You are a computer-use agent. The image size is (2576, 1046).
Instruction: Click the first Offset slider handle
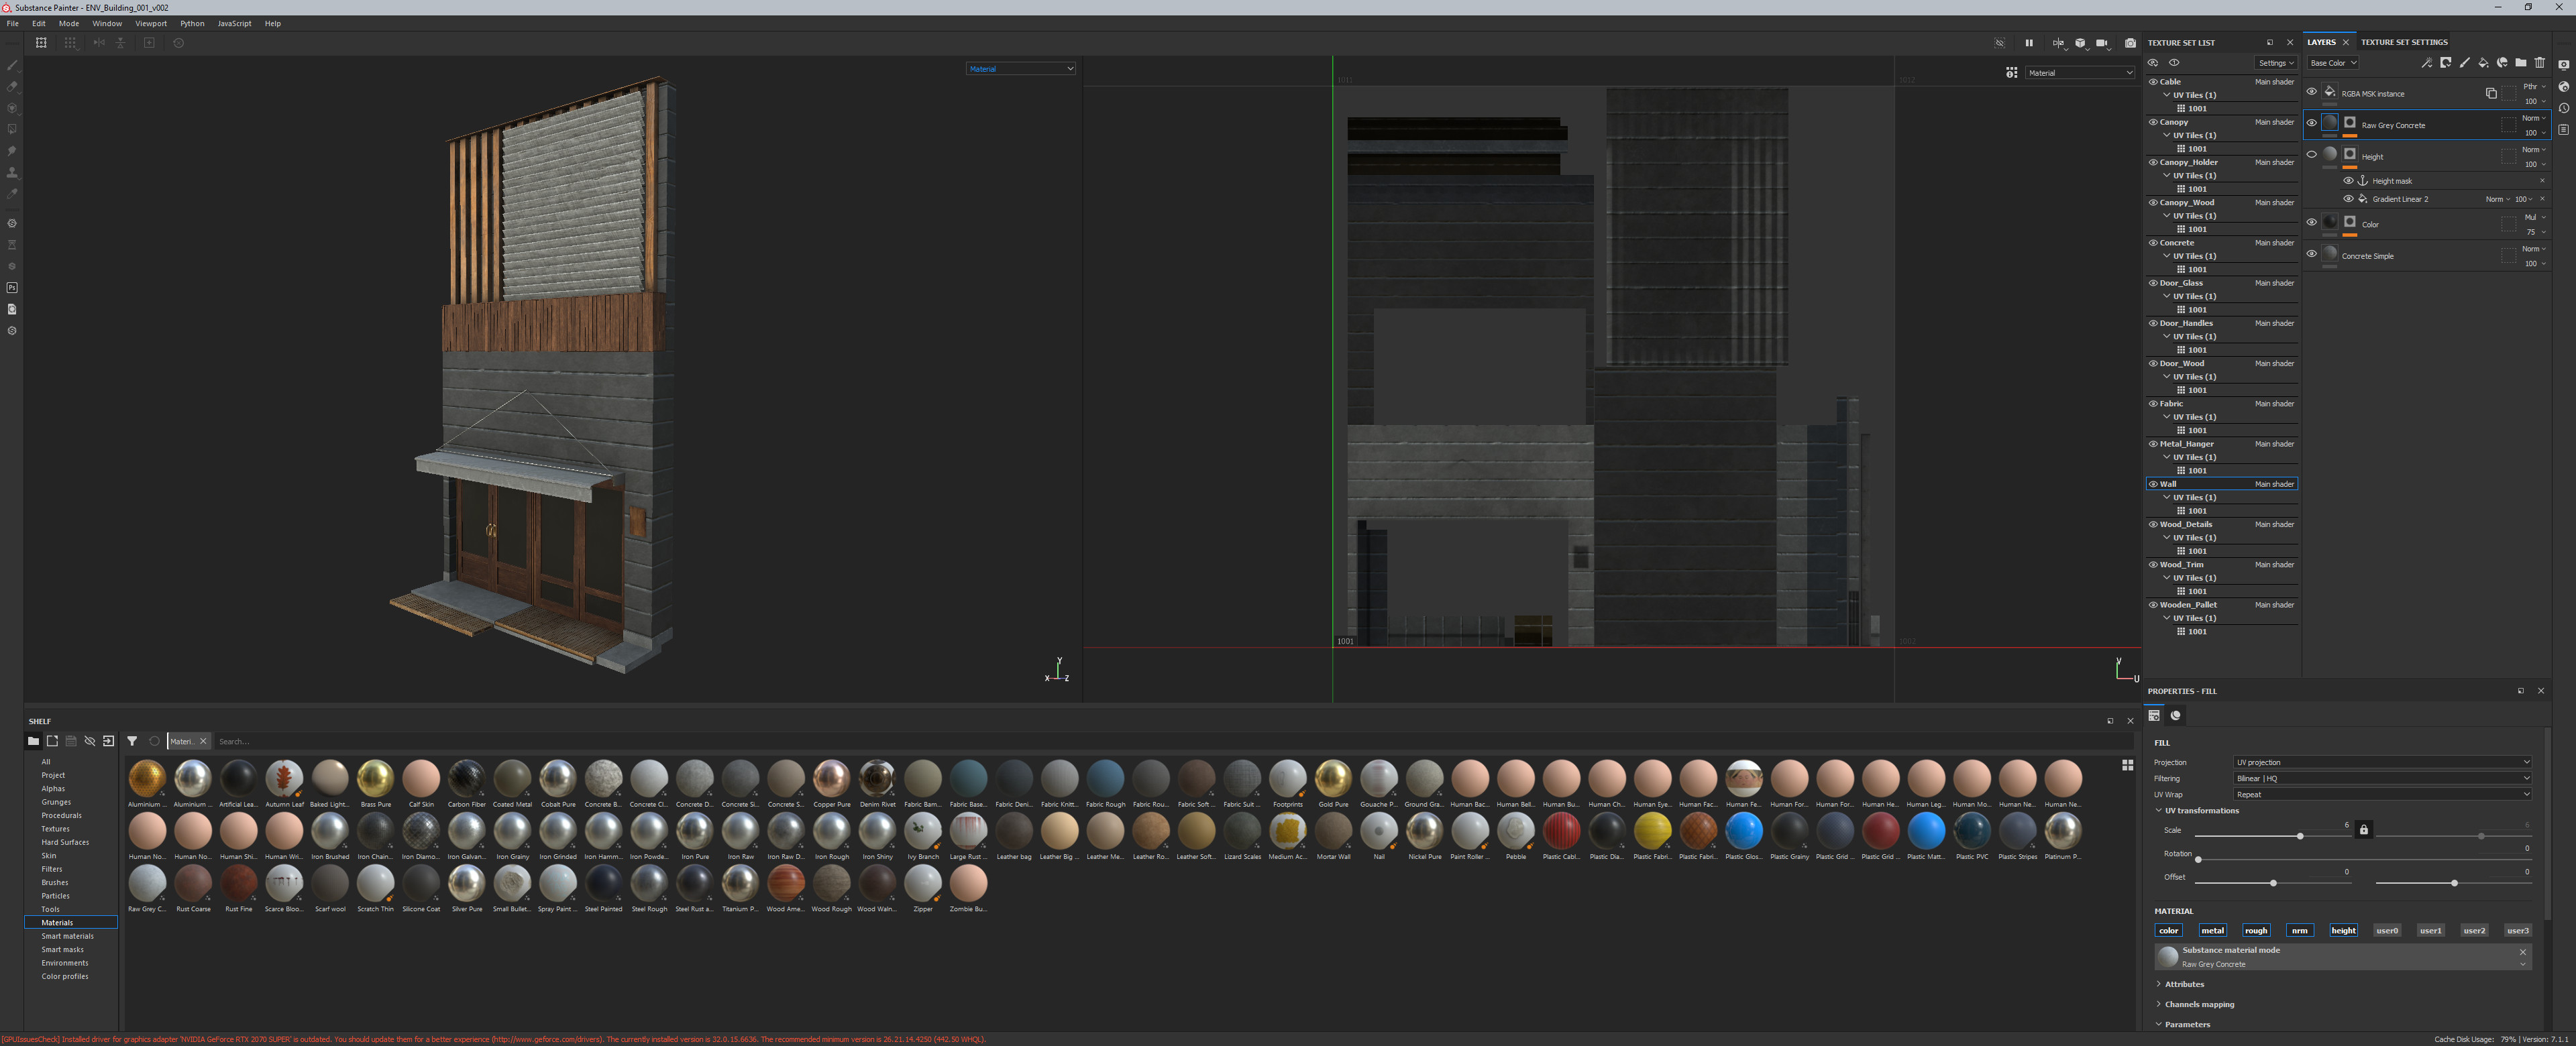tap(2273, 883)
